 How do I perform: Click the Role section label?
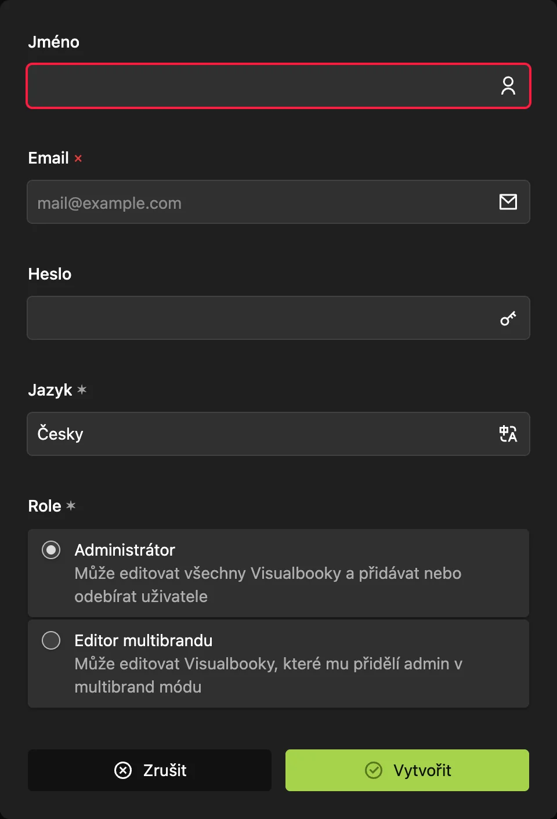pyautogui.click(x=45, y=506)
